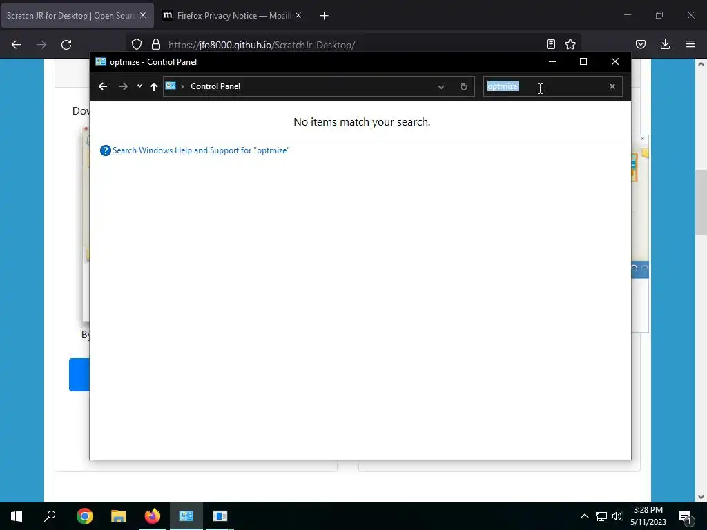Viewport: 707px width, 530px height.
Task: Open File Explorer from the taskbar
Action: pyautogui.click(x=119, y=516)
